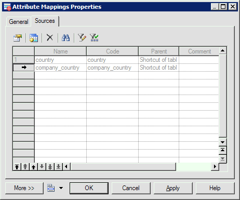Click the print icon beside More
This screenshot has height=200, width=240.
(51, 188)
